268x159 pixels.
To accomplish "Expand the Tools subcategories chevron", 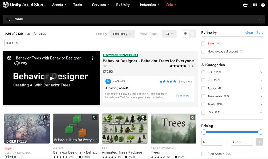I will point(261,104).
